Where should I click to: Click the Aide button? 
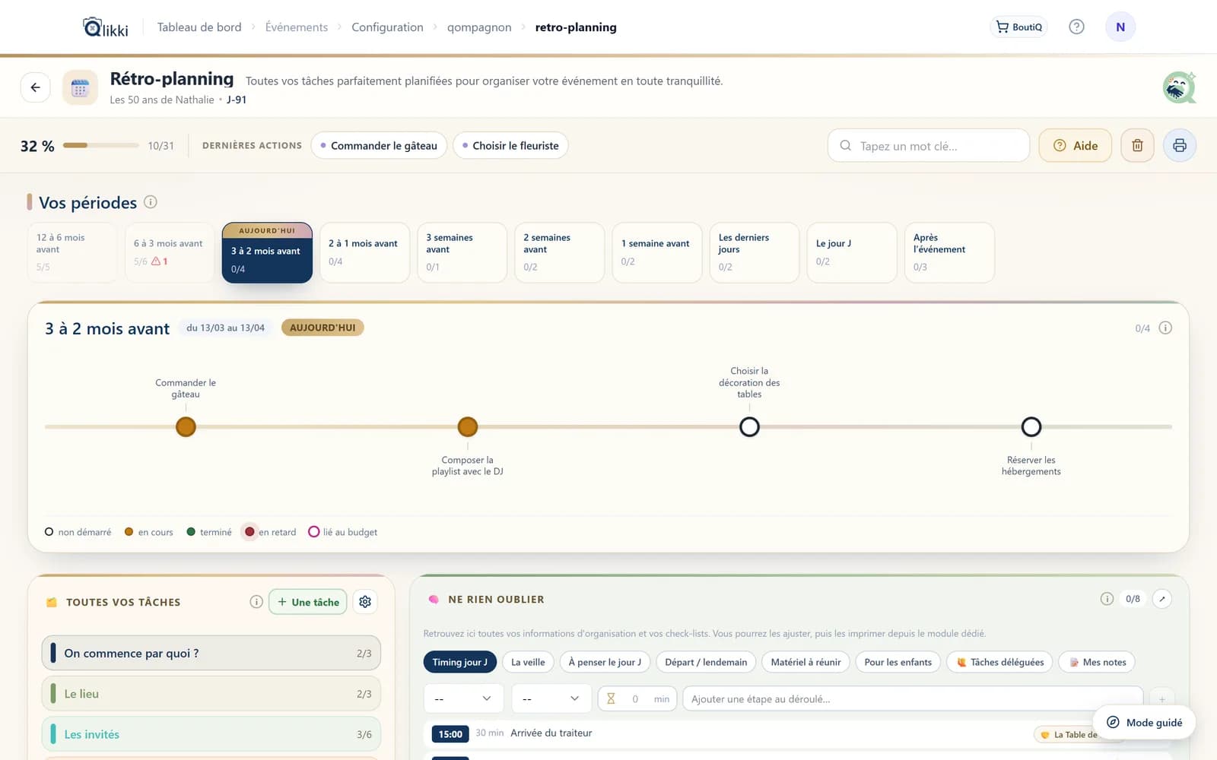pos(1076,145)
